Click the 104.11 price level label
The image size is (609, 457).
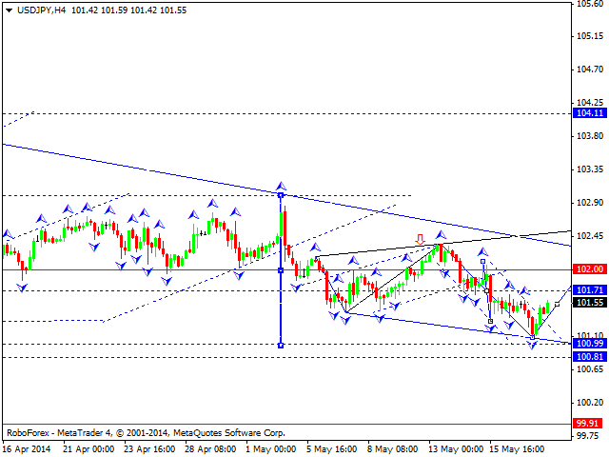tap(590, 112)
